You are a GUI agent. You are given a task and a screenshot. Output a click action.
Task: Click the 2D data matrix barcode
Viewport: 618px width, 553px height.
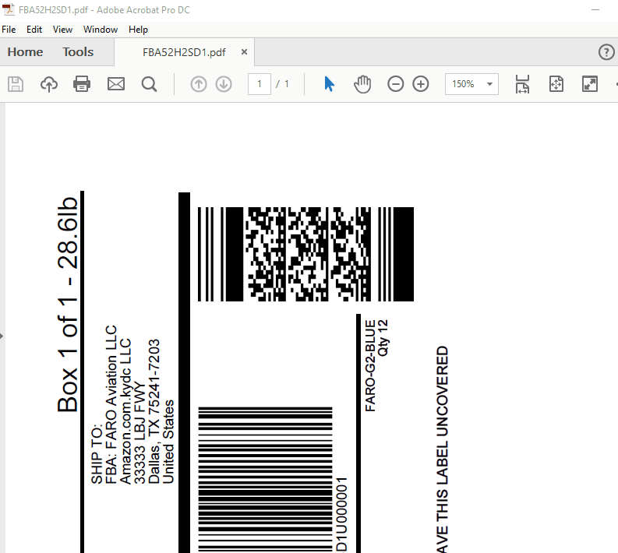[x=305, y=254]
